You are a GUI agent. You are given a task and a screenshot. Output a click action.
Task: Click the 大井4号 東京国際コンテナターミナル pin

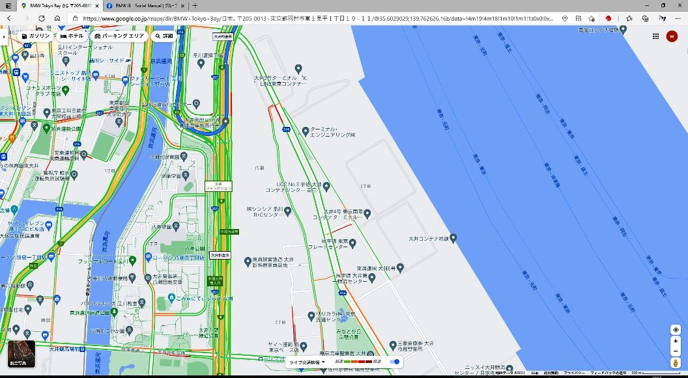(x=367, y=214)
